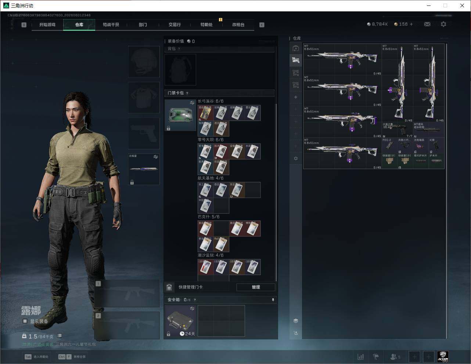Add a new stash container with plus
This screenshot has width=471, height=364.
pos(296,97)
